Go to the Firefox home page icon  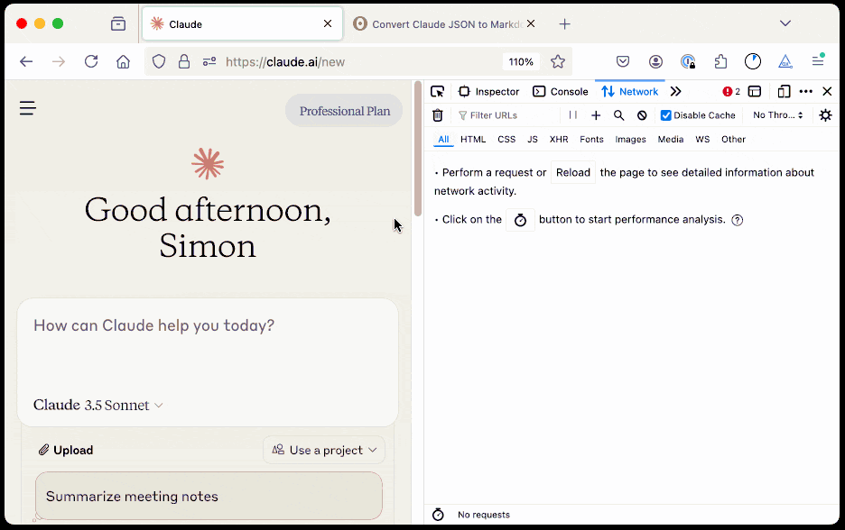point(124,62)
